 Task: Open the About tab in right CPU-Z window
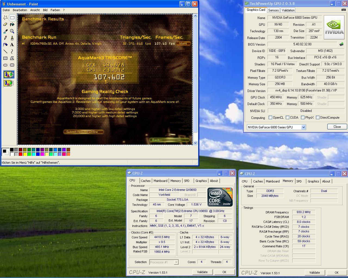[x=326, y=181]
